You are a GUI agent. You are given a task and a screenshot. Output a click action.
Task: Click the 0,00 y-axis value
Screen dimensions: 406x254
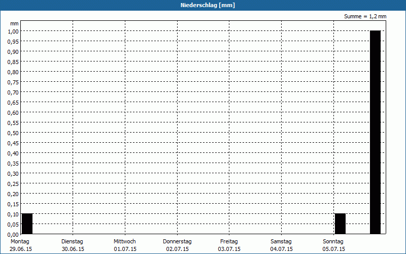click(x=13, y=235)
